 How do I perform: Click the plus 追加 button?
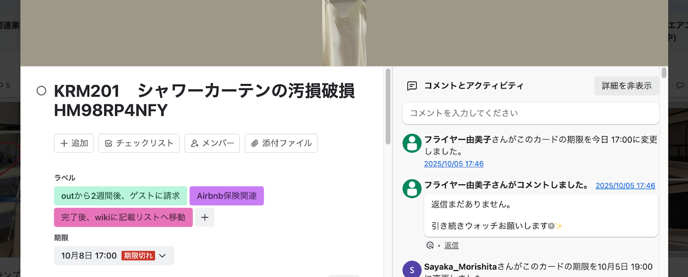(74, 144)
